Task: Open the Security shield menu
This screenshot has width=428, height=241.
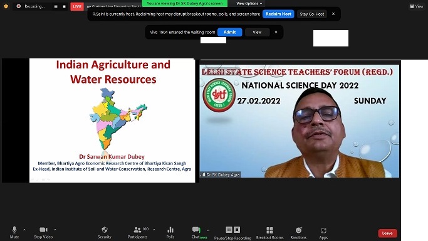Action: click(104, 232)
